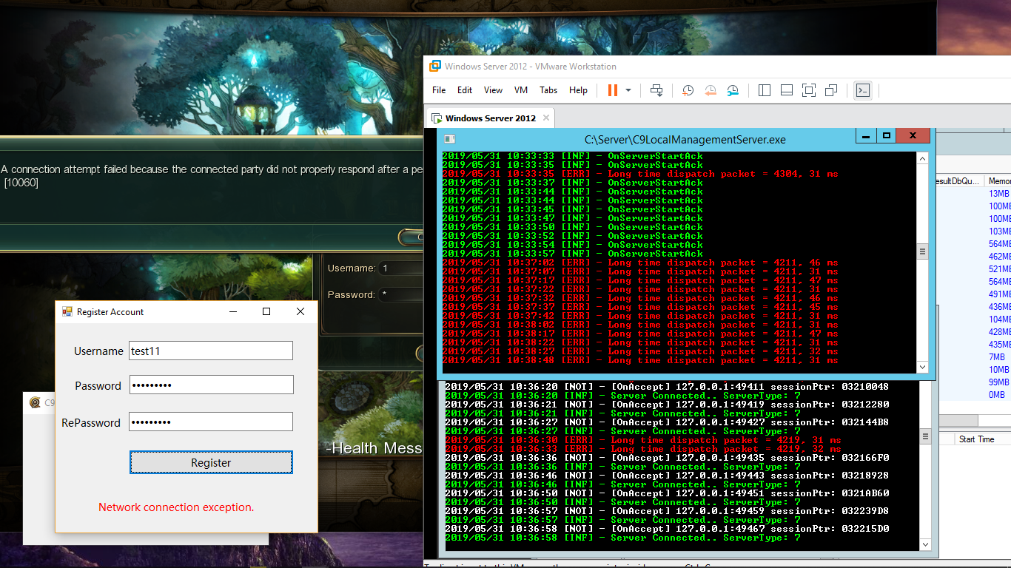The height and width of the screenshot is (568, 1011).
Task: Select the 436MB memory value
Action: (999, 307)
